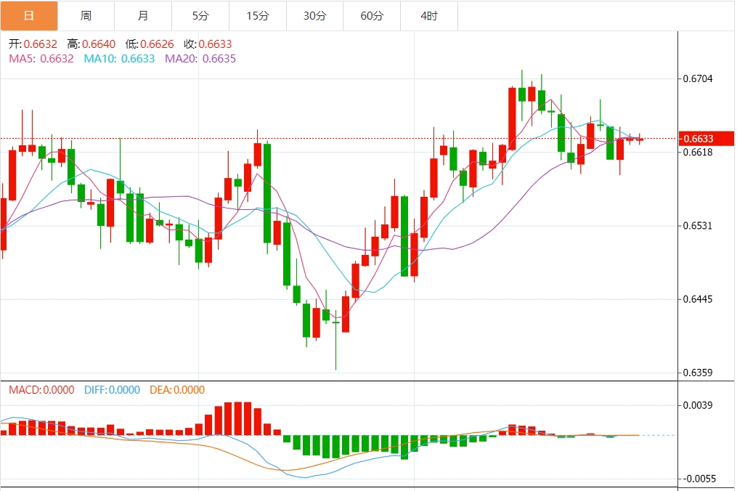The image size is (745, 491).
Task: Click the 开:0.6632 open price value
Action: coord(33,44)
